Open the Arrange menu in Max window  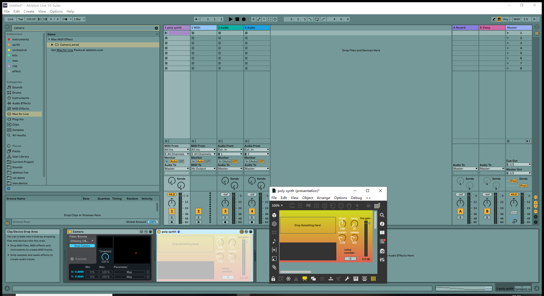pyautogui.click(x=323, y=198)
